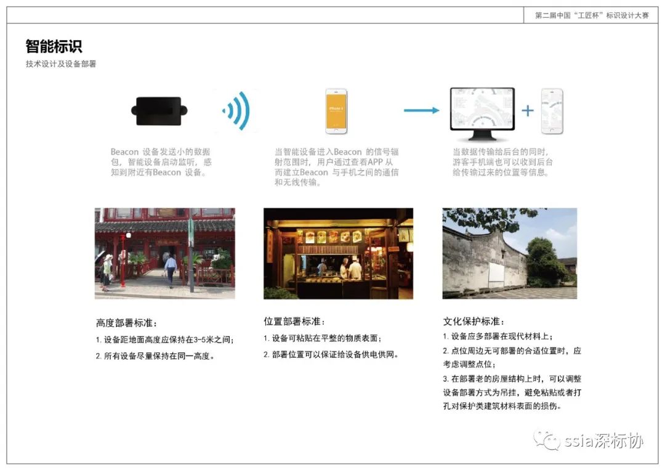Click the orange-screen smartphone icon
Screen dimensions: 665x470
click(x=336, y=111)
